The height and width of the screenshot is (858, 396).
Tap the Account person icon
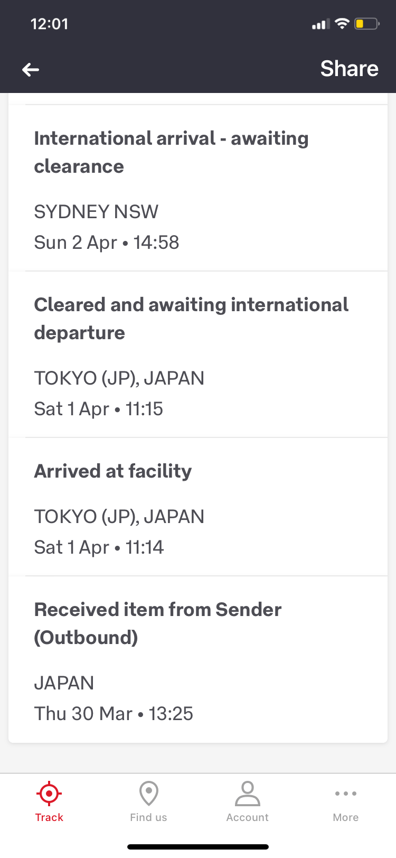[x=247, y=793]
